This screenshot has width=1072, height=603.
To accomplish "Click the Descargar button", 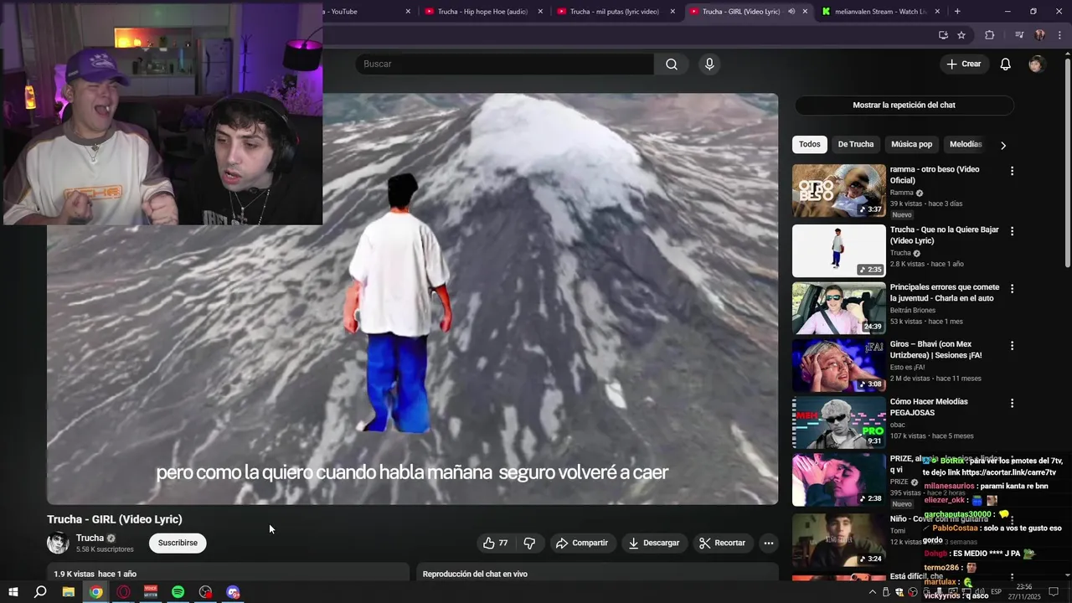I will coord(654,543).
